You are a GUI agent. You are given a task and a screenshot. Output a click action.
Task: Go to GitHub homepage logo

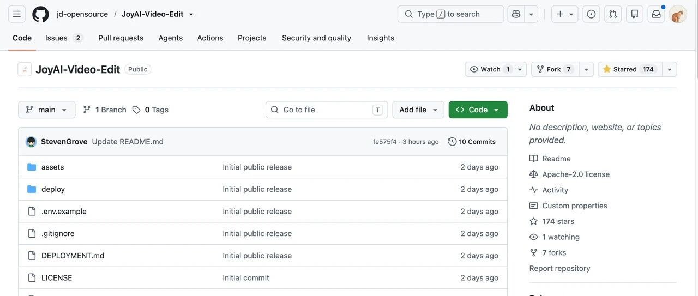(x=40, y=14)
